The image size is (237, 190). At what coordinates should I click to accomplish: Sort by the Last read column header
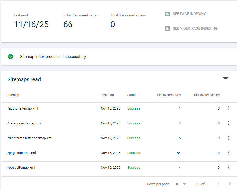(x=107, y=95)
